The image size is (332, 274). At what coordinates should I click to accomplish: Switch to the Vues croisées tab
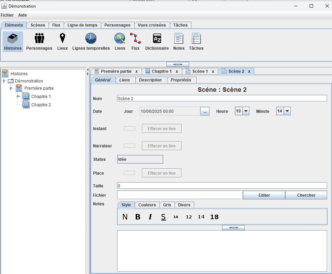152,25
